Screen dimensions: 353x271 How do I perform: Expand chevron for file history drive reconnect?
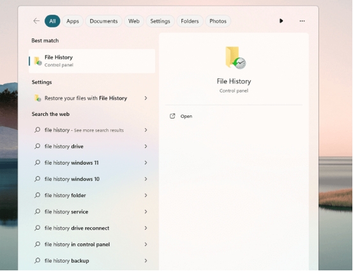click(x=146, y=228)
